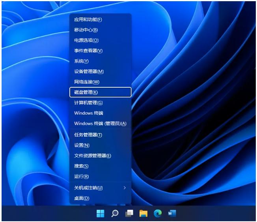Select 事件查看器(V) in the menu

point(100,51)
